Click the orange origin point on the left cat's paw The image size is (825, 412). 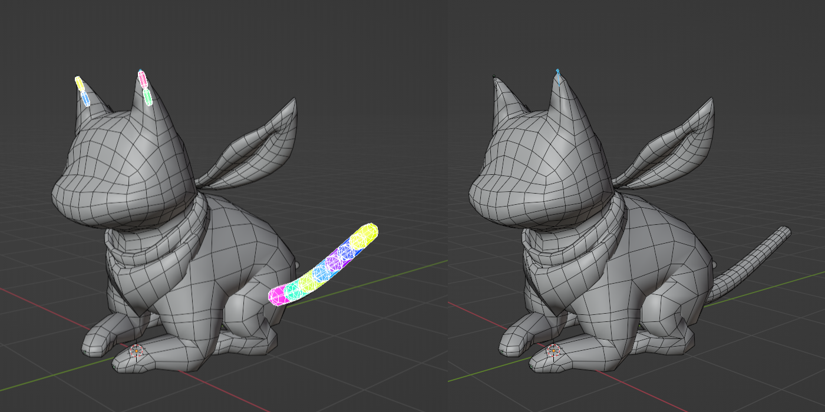(x=137, y=350)
